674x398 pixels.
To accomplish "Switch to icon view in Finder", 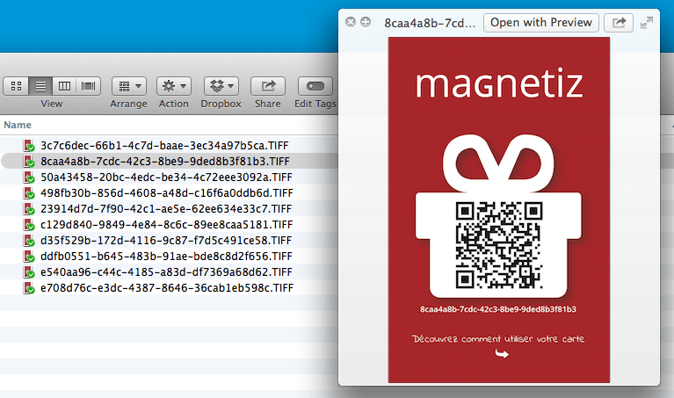I will click(x=16, y=86).
